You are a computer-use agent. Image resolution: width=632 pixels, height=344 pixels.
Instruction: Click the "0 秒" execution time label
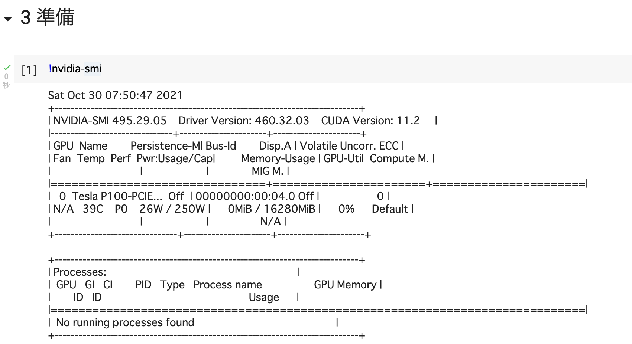coord(6,81)
